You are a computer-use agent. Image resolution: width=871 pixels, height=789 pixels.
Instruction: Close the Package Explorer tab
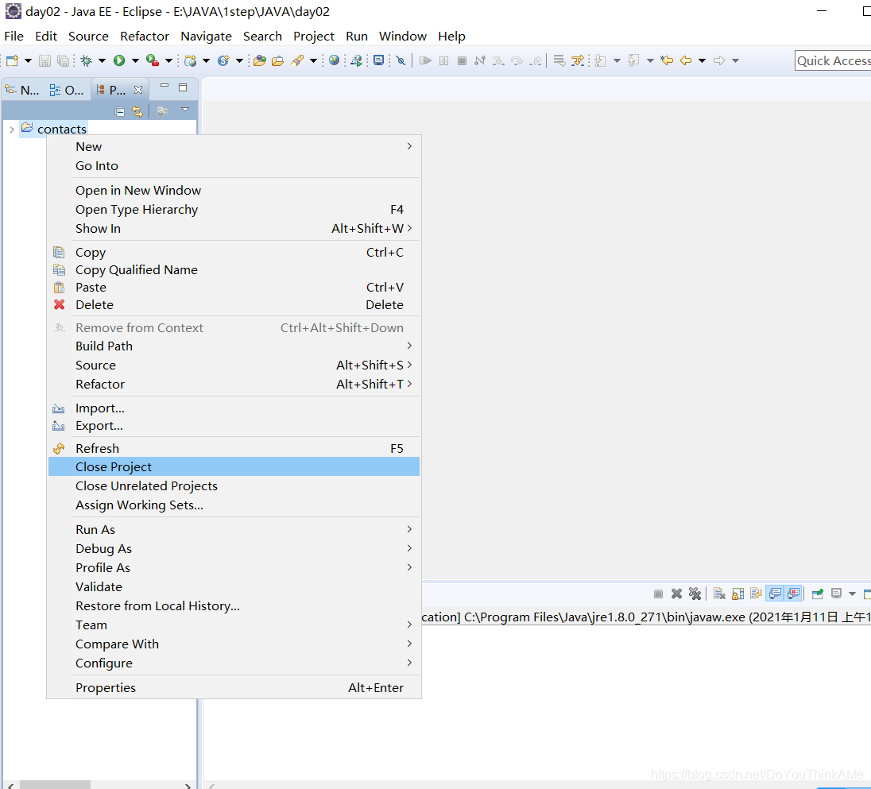coord(138,90)
